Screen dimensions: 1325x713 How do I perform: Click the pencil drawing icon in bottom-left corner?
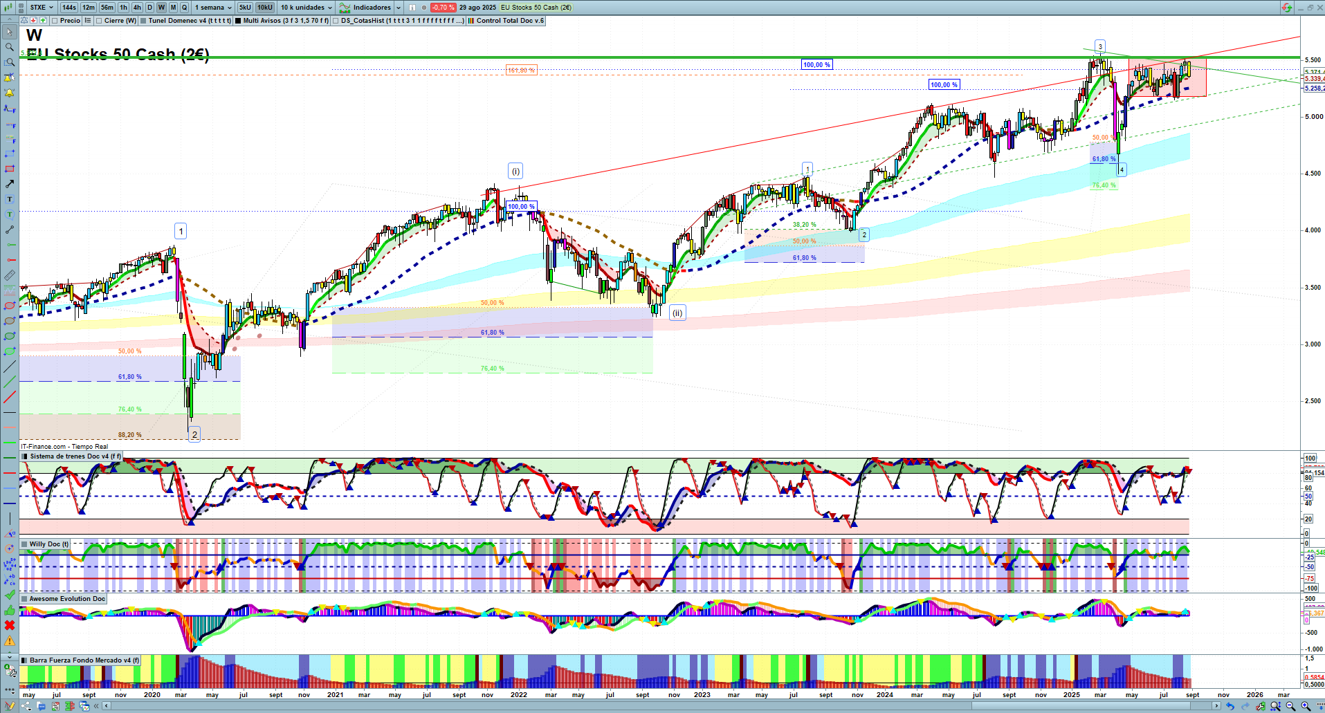point(10,706)
